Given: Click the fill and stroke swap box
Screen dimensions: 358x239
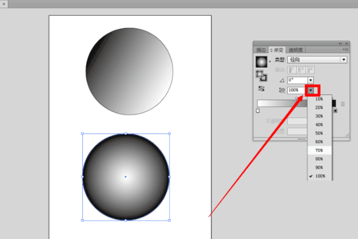Looking at the screenshot, I should [x=262, y=76].
